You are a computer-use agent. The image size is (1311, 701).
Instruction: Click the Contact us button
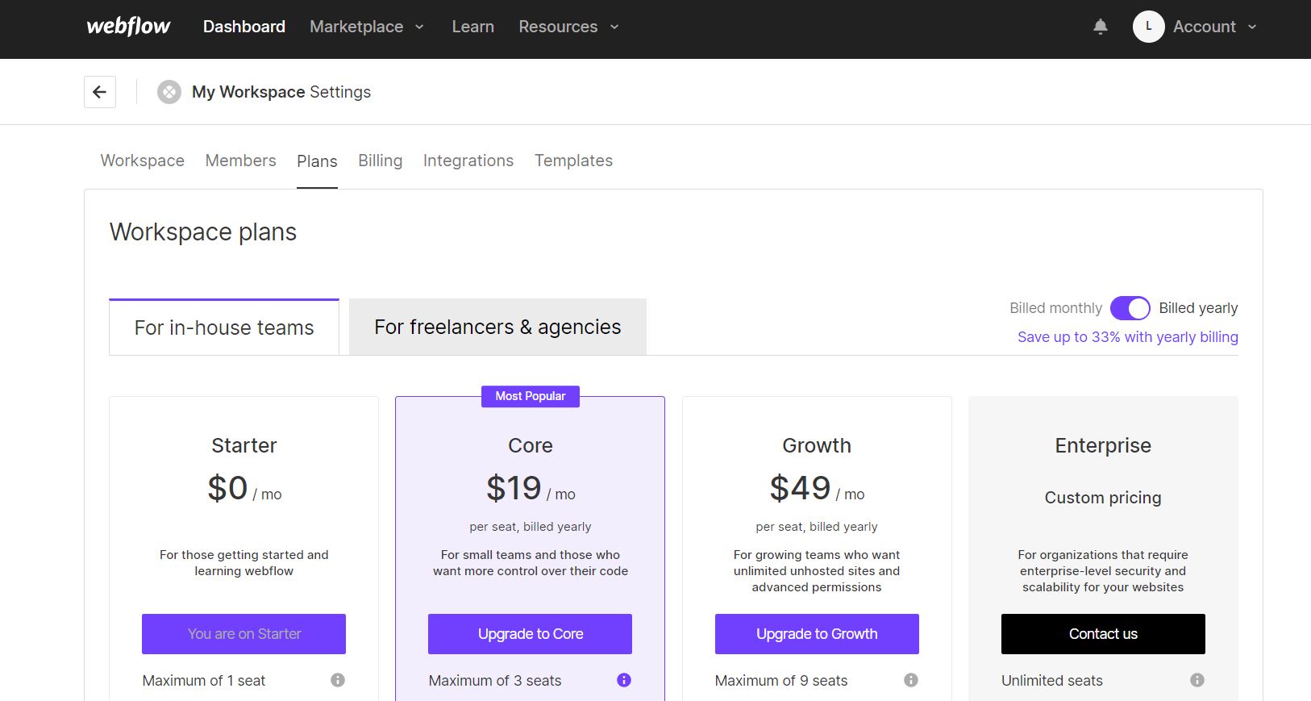point(1103,634)
